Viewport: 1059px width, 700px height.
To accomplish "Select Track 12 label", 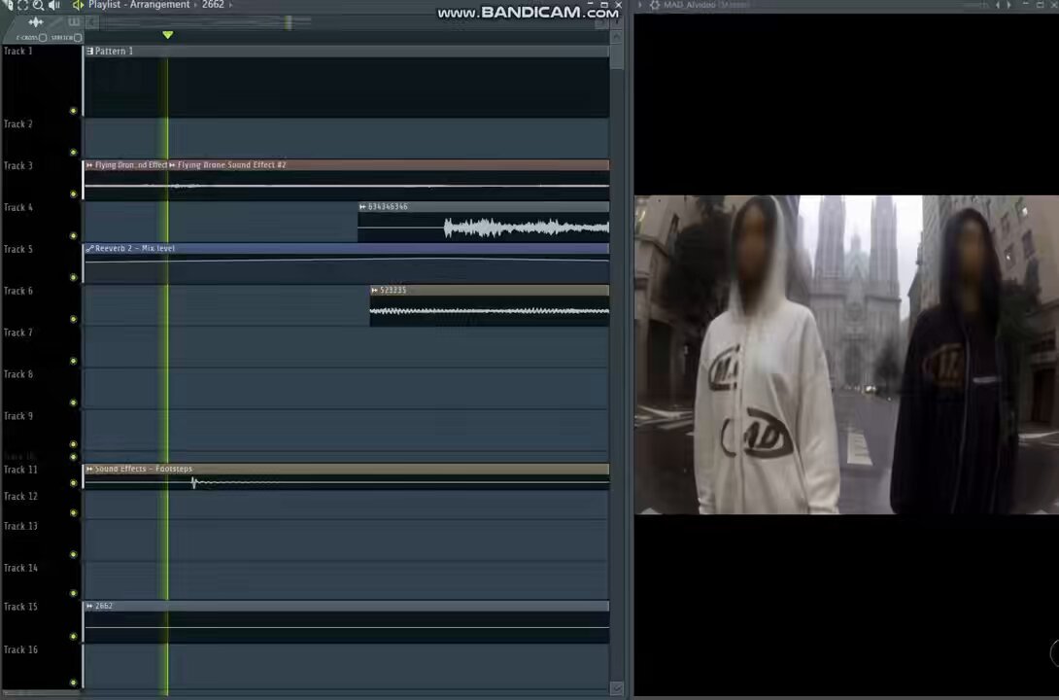I will tap(20, 497).
